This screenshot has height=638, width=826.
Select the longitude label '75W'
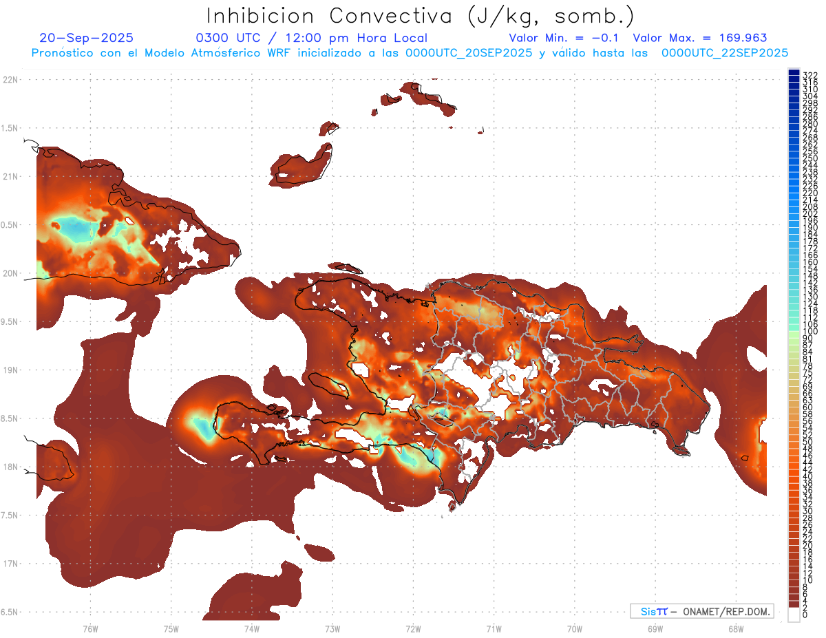(171, 628)
